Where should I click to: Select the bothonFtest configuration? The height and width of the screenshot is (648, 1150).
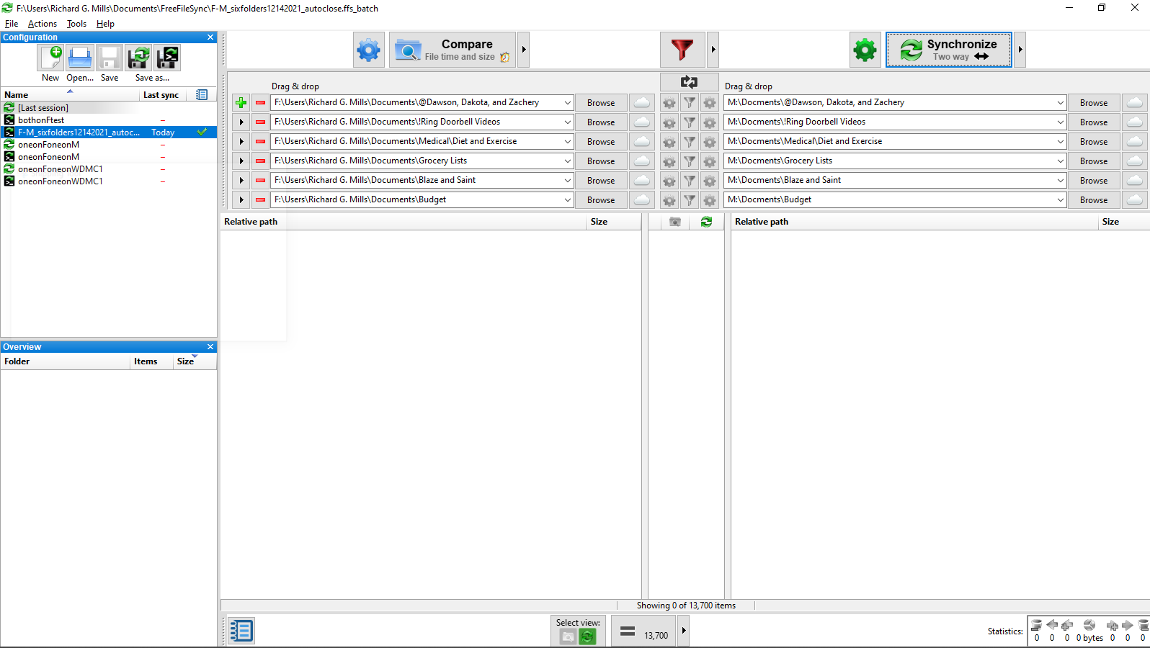click(109, 120)
